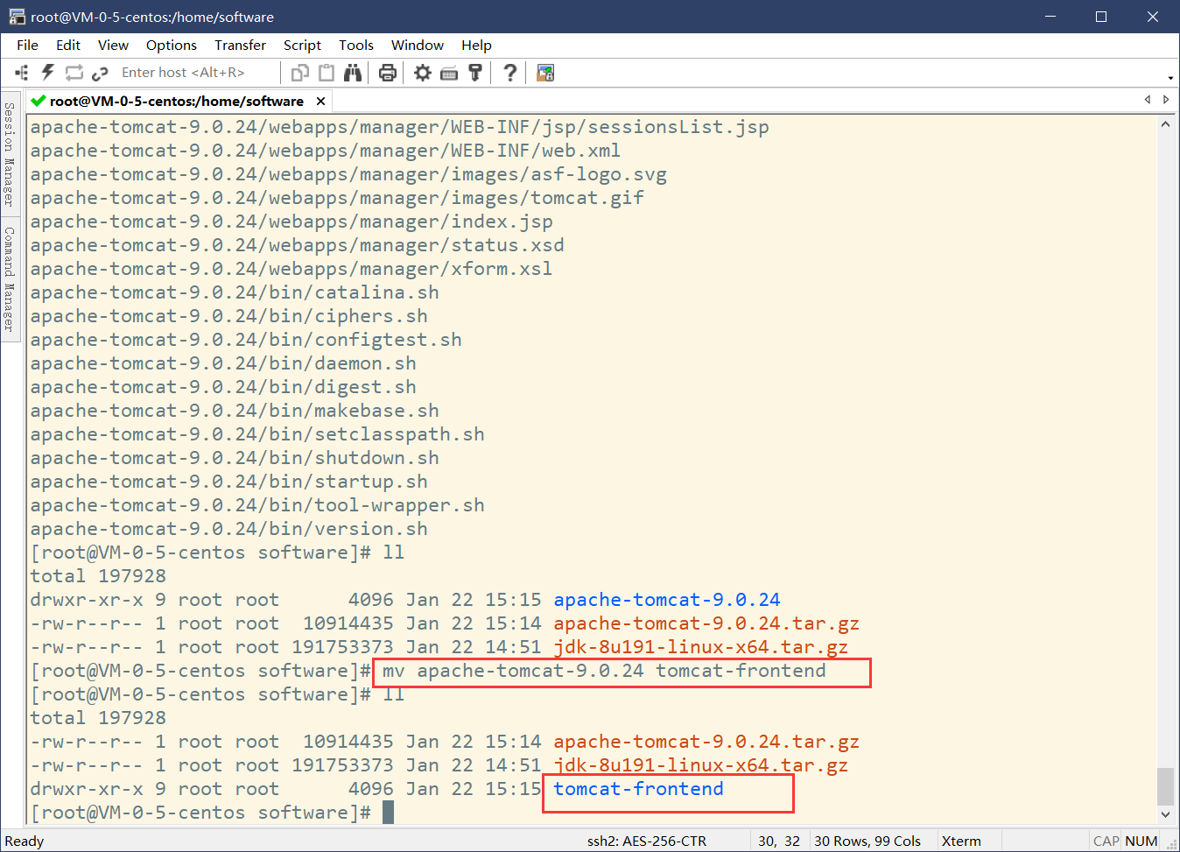Click the 'Ready' status bar text
Screen dimensions: 1180x852
[25, 841]
